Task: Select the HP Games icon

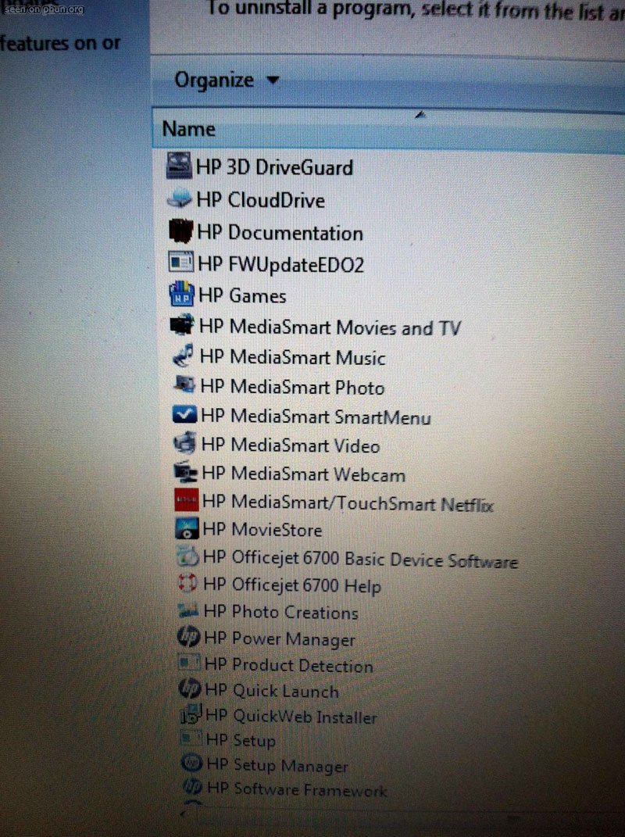Action: [x=181, y=294]
